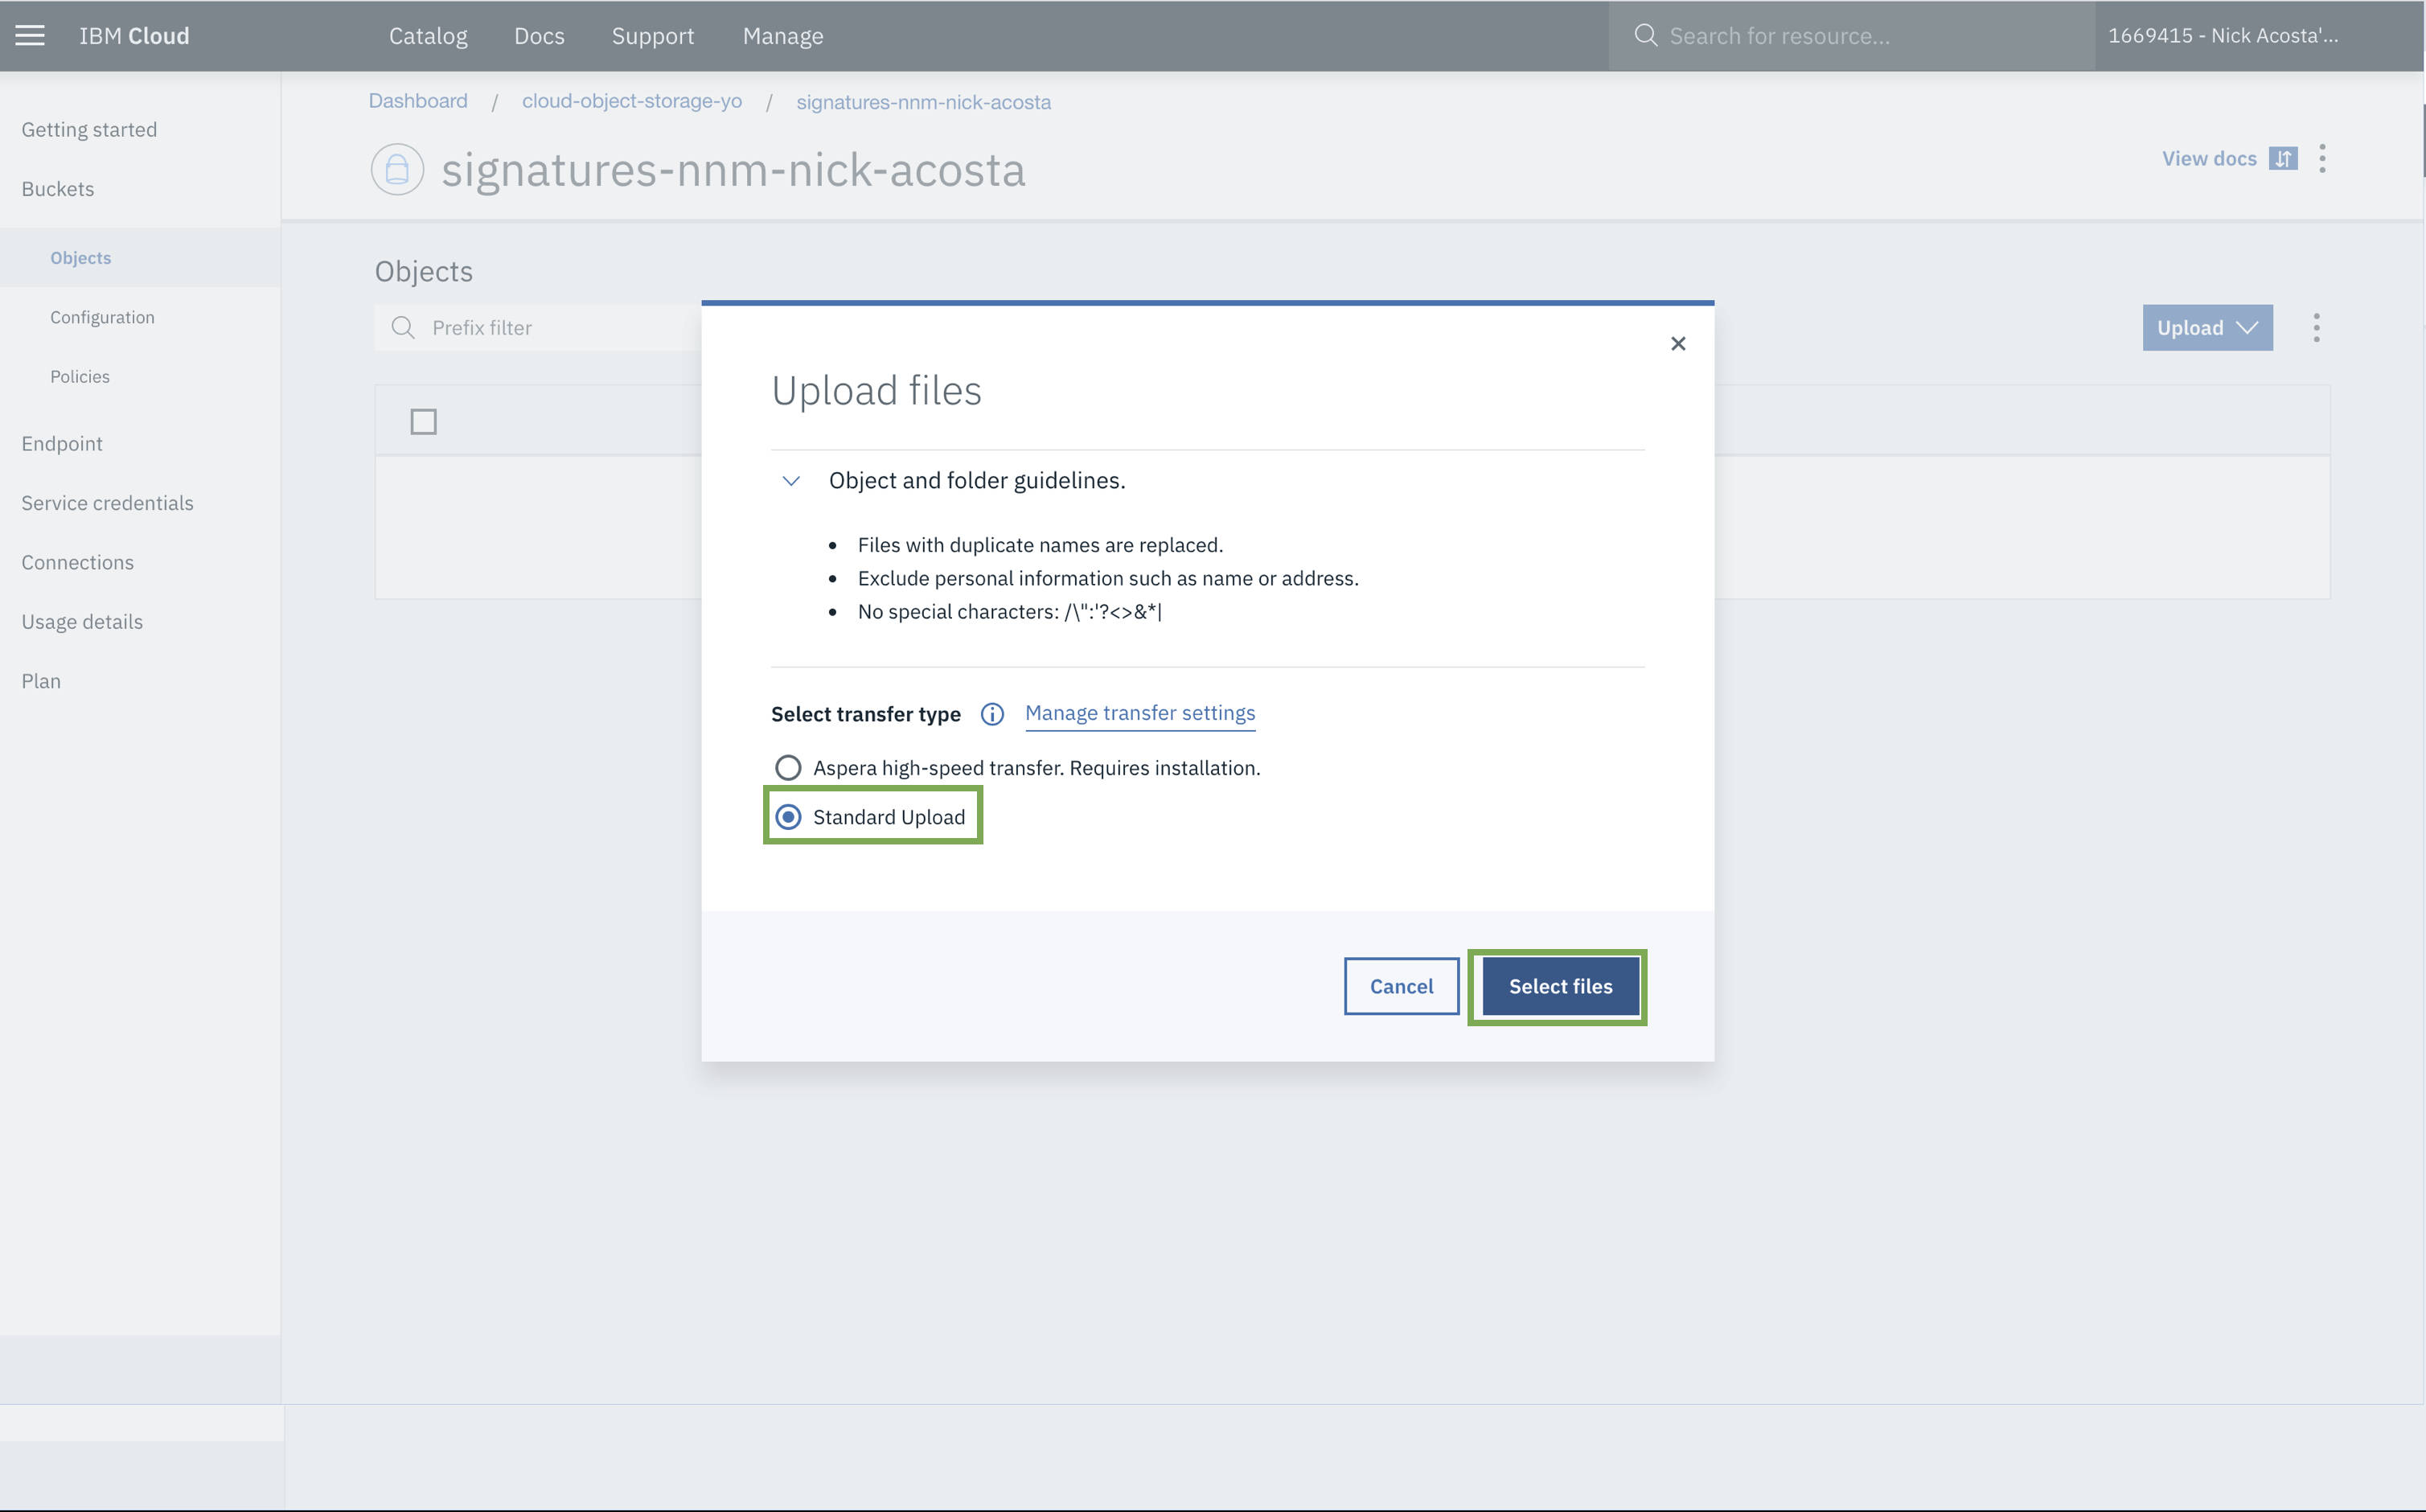Open Endpoint in the sidebar
2426x1512 pixels.
pos(62,444)
